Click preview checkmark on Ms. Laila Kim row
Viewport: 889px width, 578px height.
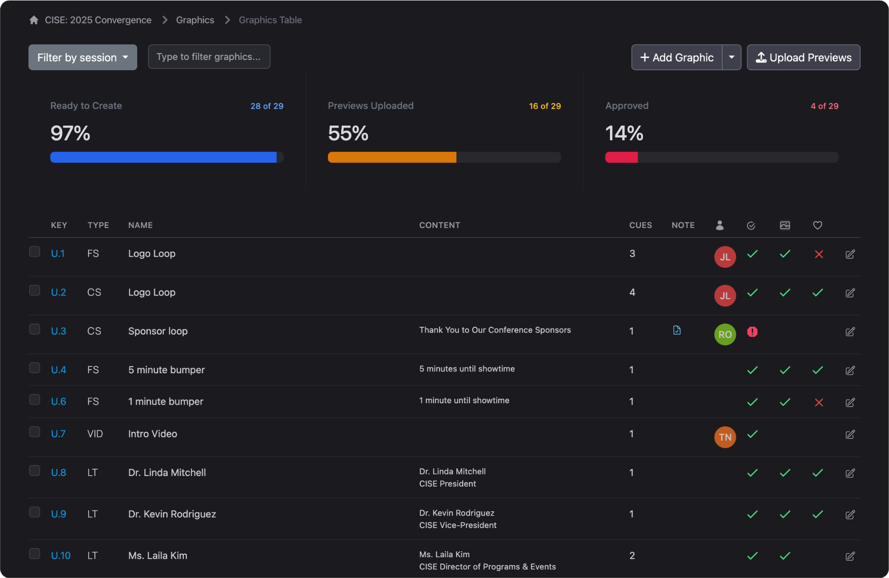[x=785, y=556]
